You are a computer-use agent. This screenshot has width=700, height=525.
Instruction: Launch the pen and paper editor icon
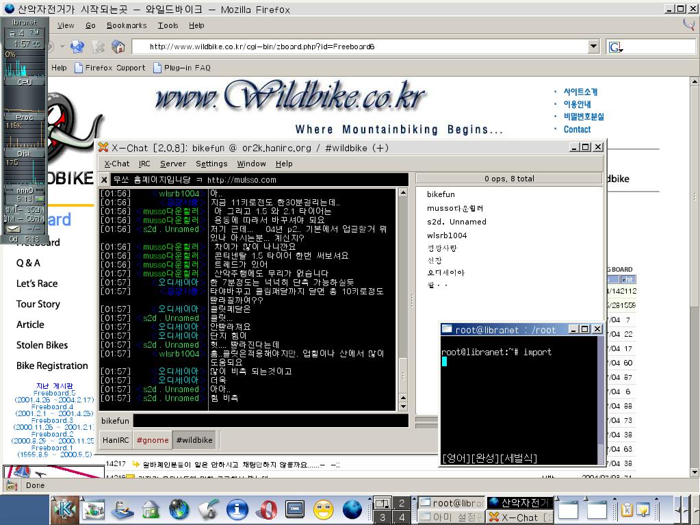[122, 510]
